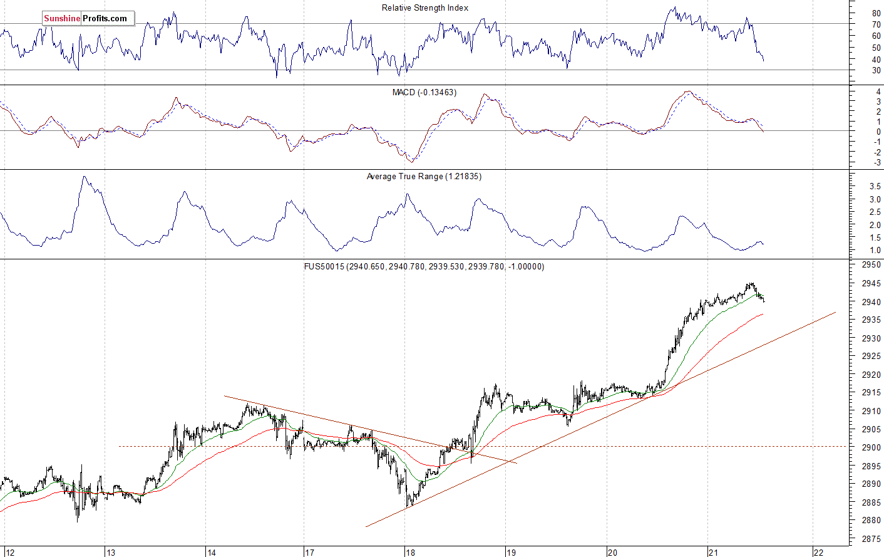This screenshot has width=884, height=557.
Task: Click the RSI 80 axis label
Action: (x=876, y=13)
